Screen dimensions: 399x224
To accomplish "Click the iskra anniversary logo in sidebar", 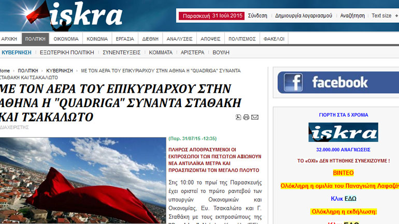I will (343, 132).
